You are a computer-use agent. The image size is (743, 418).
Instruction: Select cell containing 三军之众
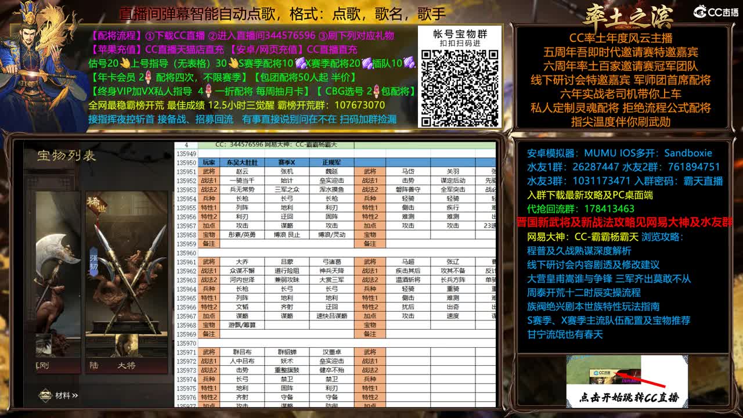287,190
